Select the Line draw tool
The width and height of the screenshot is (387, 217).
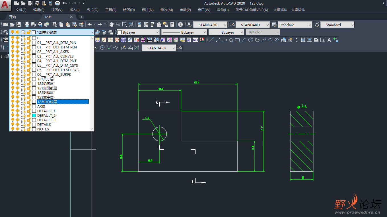[x=211, y=40]
